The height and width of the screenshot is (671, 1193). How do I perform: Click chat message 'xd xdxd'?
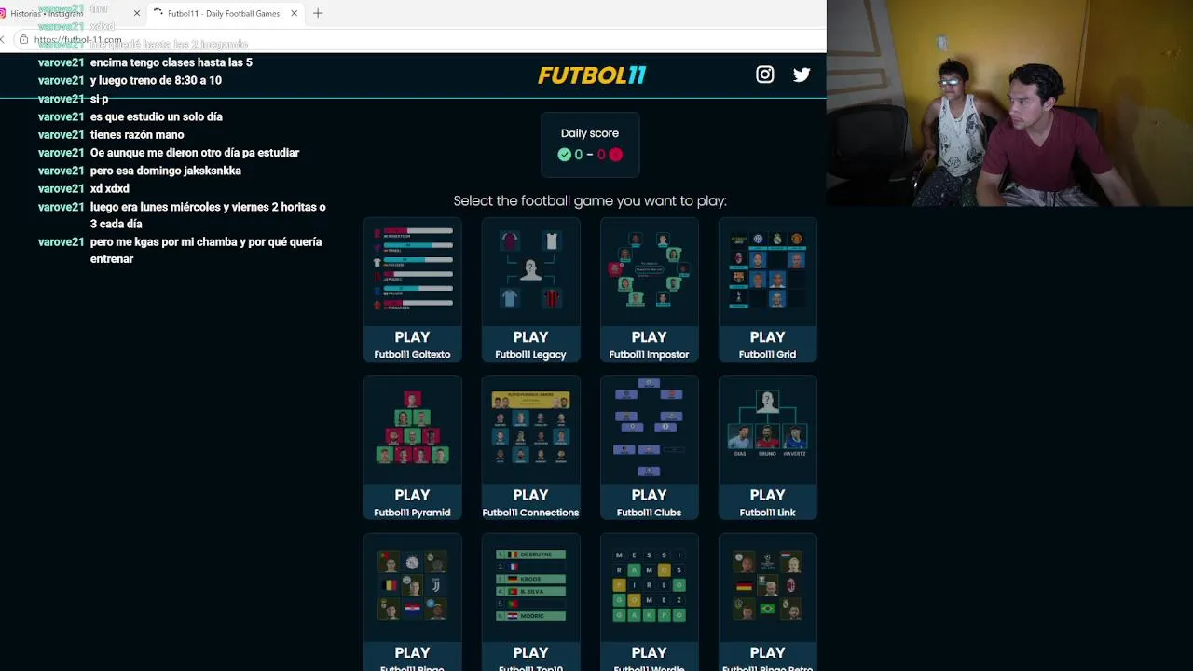(x=110, y=188)
